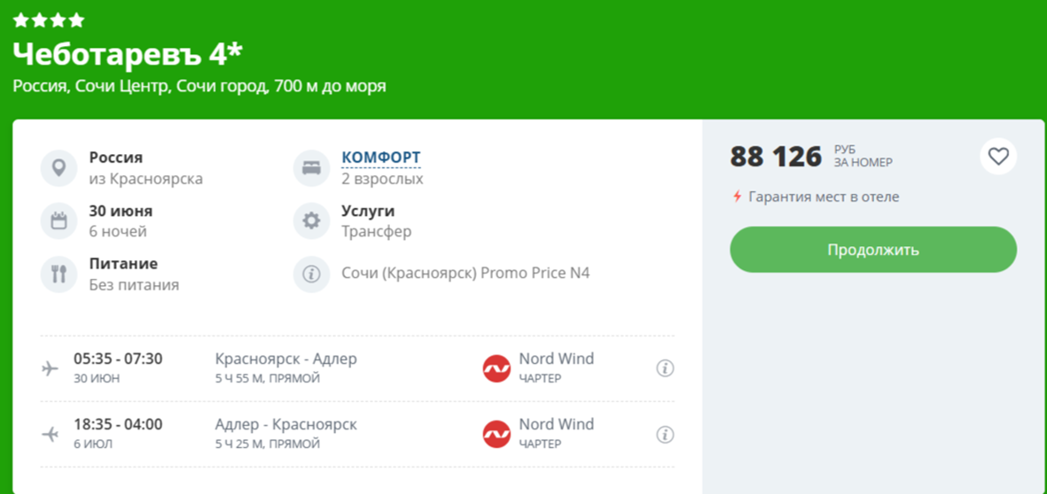Click the calendar icon beside 30 июня
Viewport: 1047px width, 494px height.
(59, 220)
